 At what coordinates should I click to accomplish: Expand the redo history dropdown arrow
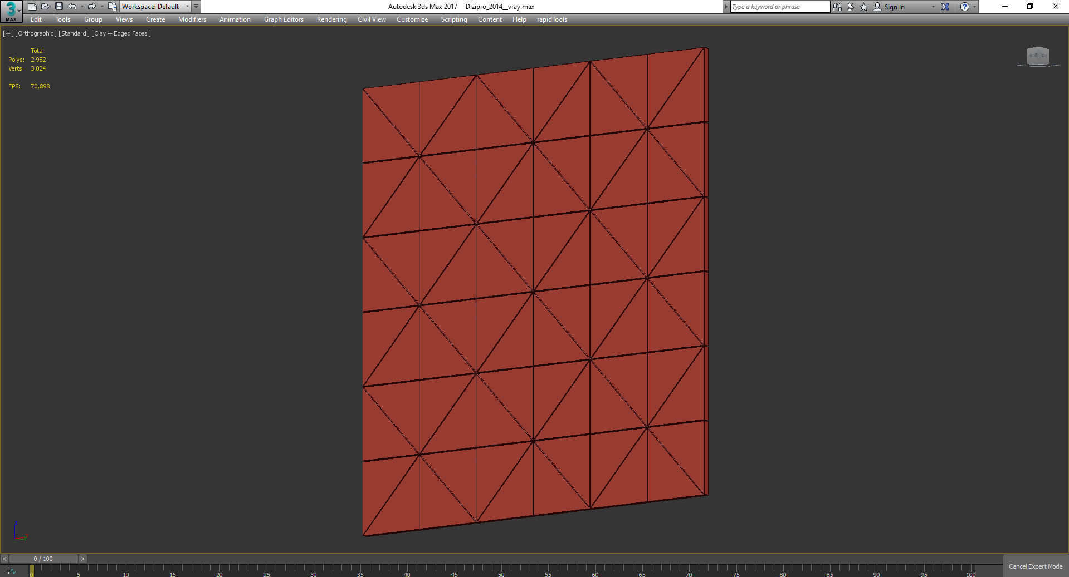pos(102,7)
